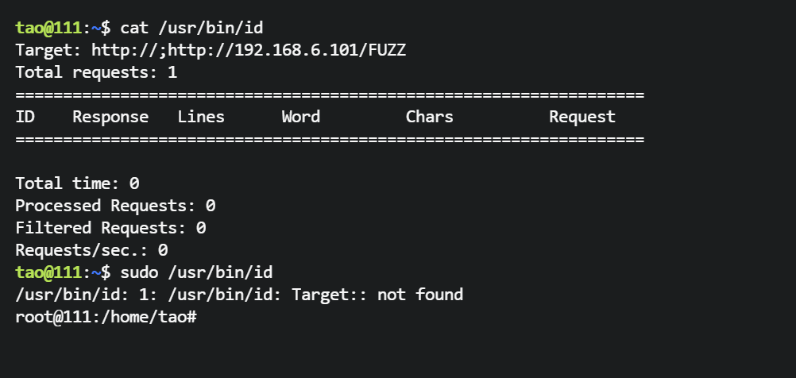Screen dimensions: 796x378
Task: Click the 'cat /usr/bin/id' command text
Action: point(191,28)
